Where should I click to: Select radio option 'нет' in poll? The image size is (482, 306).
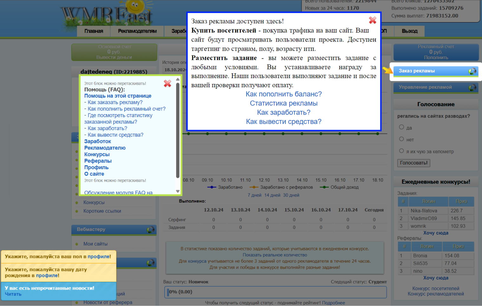coord(401,139)
